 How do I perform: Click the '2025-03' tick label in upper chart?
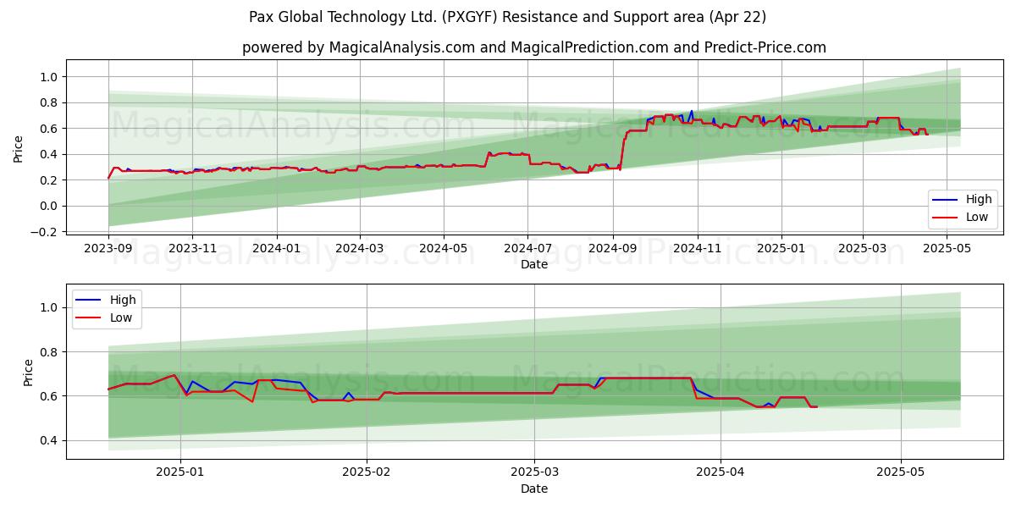point(863,250)
